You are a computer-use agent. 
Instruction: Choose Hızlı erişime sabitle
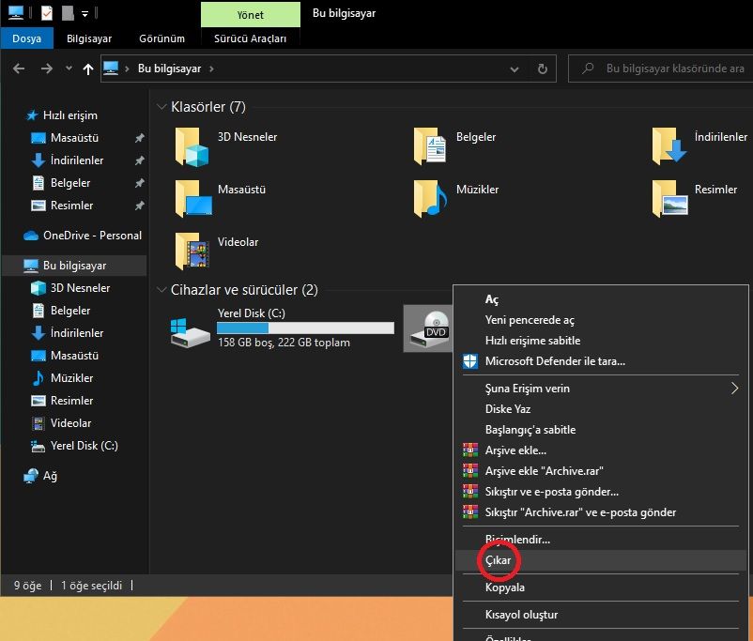click(600, 341)
